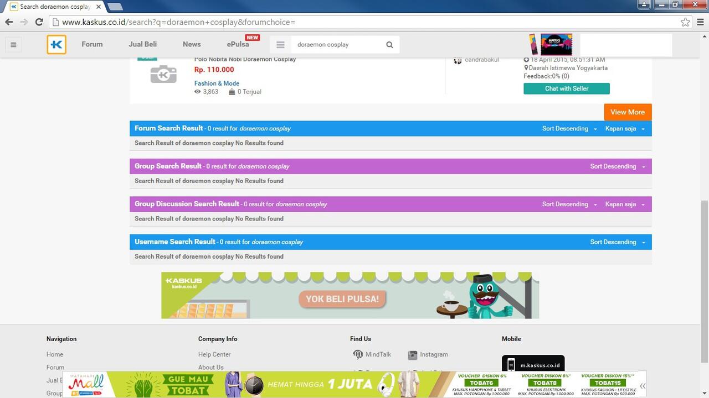Click the Chat with Seller button
Viewport: 709px width, 398px height.
[567, 88]
